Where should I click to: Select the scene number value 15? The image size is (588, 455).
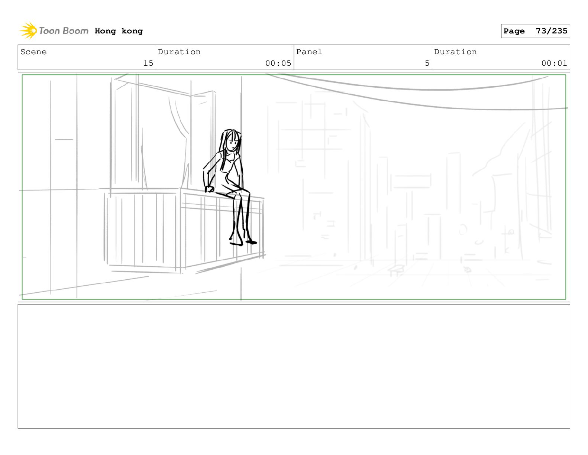pyautogui.click(x=148, y=63)
